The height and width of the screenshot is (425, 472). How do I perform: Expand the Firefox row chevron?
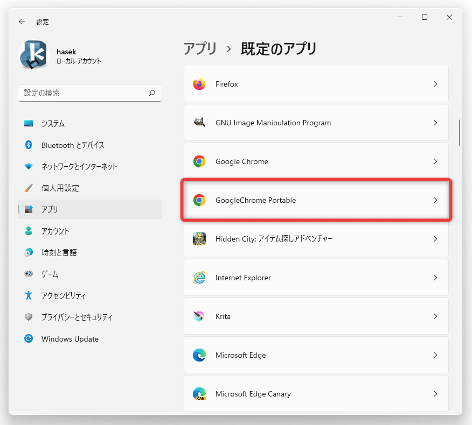click(x=435, y=84)
